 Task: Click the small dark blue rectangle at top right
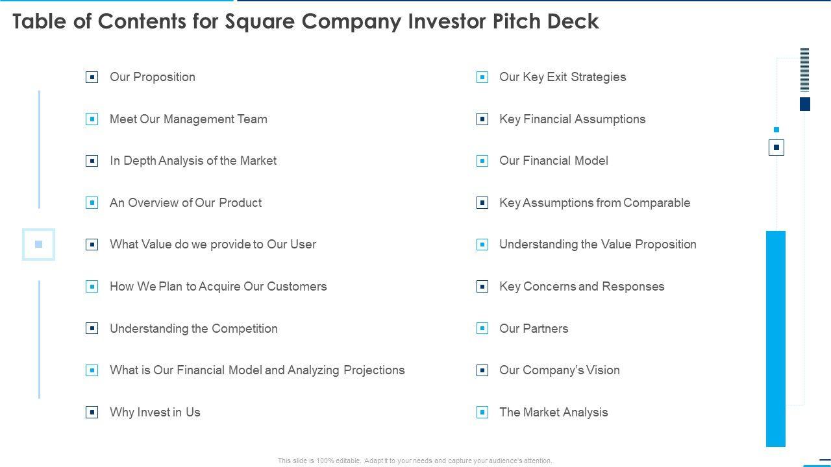805,104
